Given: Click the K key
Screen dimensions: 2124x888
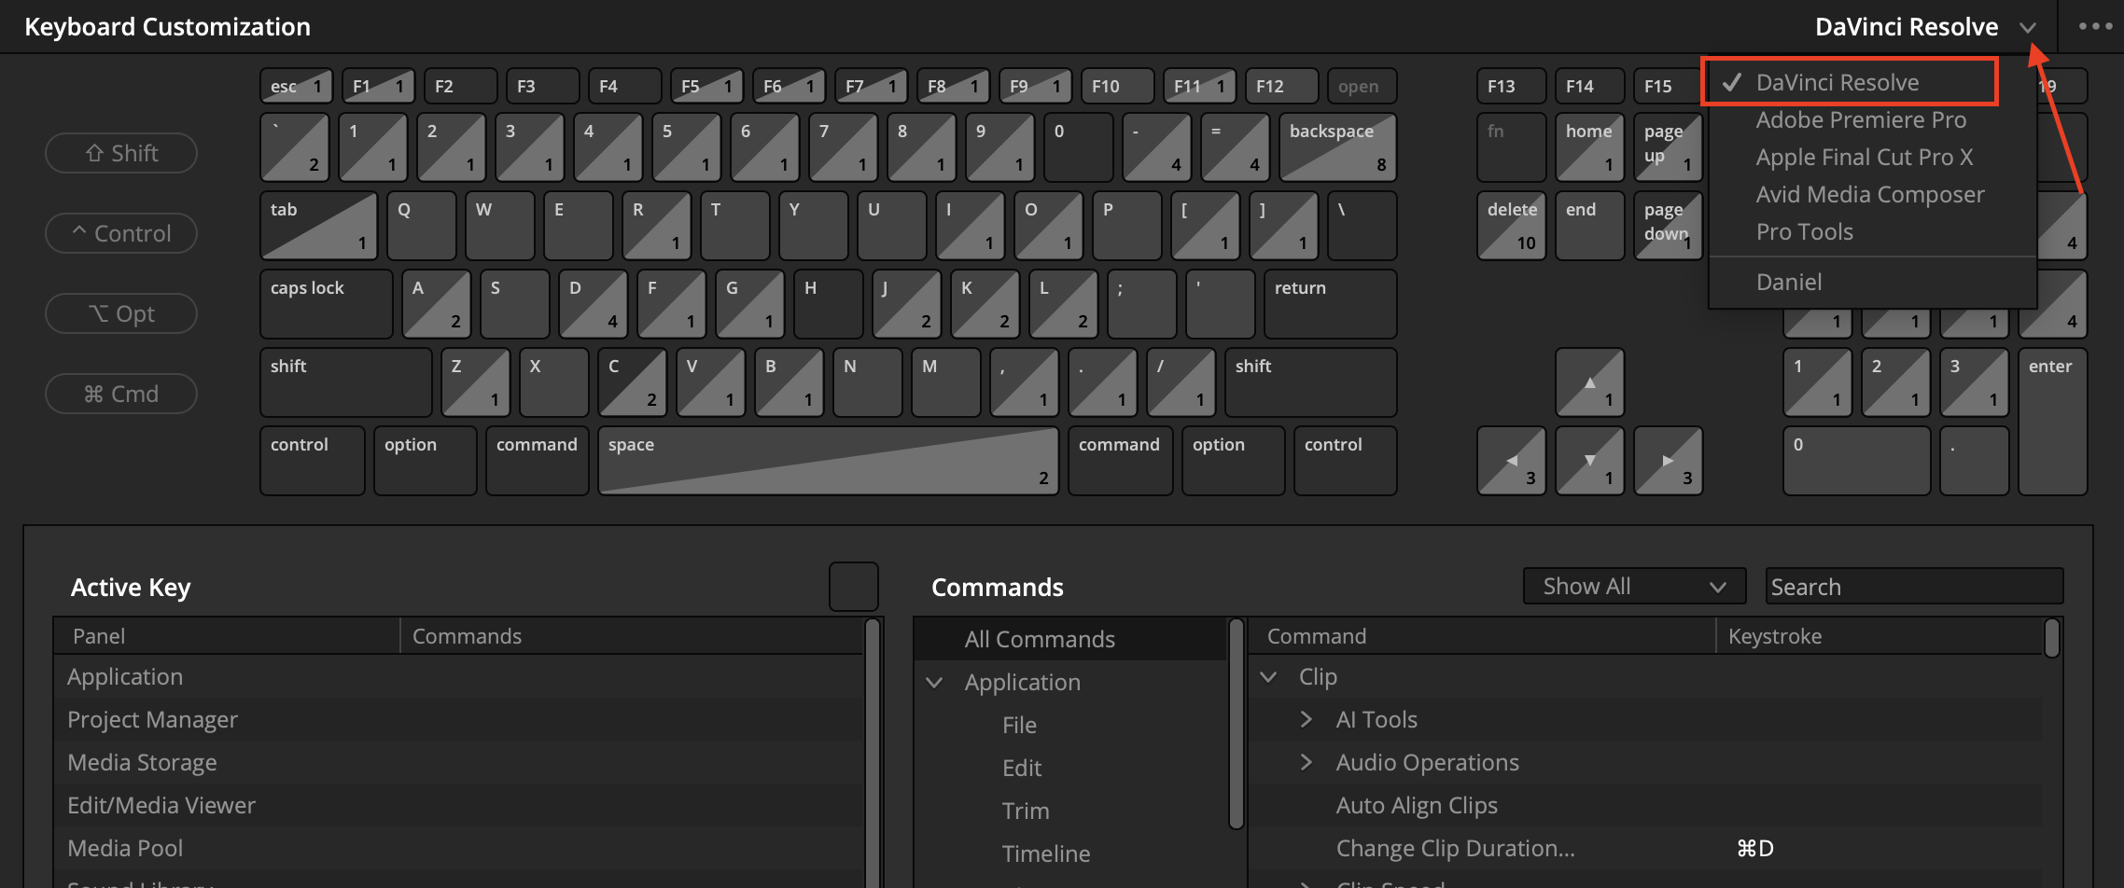Looking at the screenshot, I should [985, 304].
